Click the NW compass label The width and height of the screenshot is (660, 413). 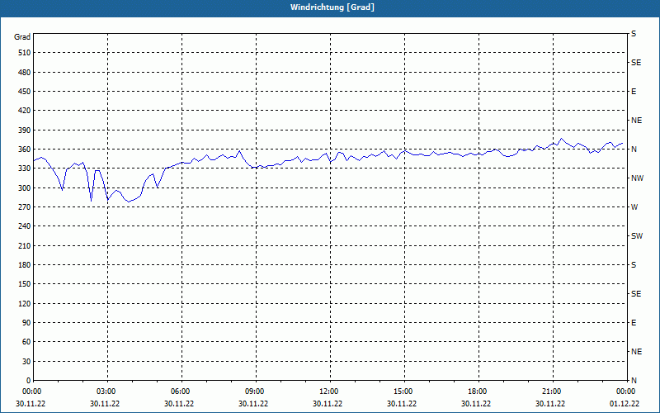pyautogui.click(x=637, y=178)
